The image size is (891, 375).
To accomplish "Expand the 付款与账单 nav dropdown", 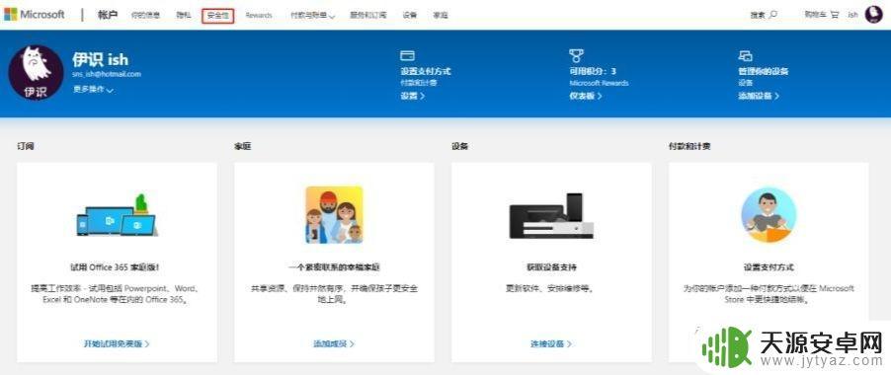I will coord(312,16).
